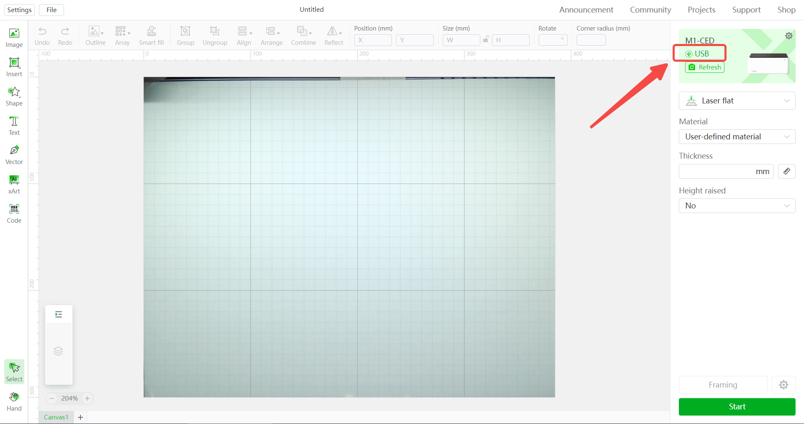The image size is (804, 424).
Task: Switch to the Canvas1 tab
Action: (x=56, y=417)
